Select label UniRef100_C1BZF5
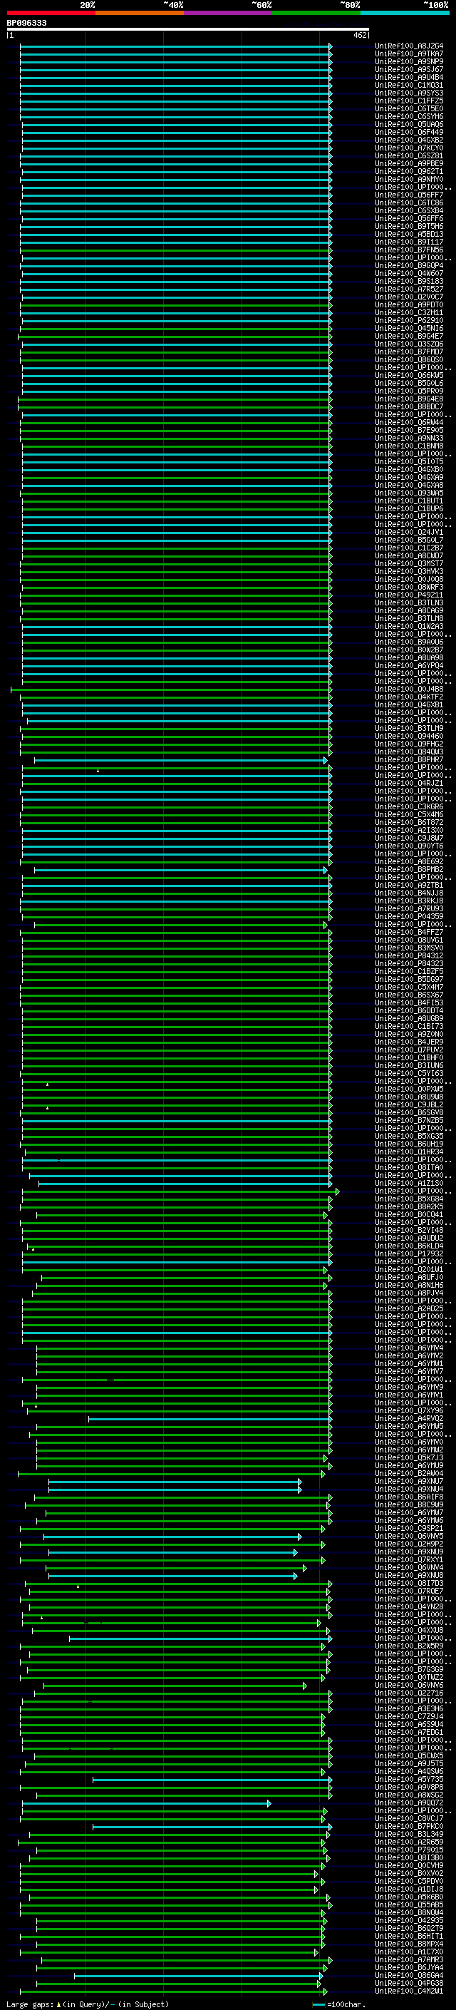Screen dimensions: 456x2010 coord(409,971)
